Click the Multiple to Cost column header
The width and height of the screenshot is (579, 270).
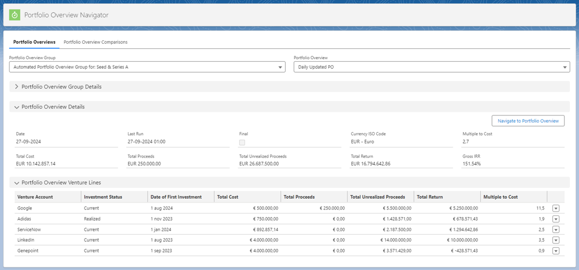pyautogui.click(x=500, y=197)
